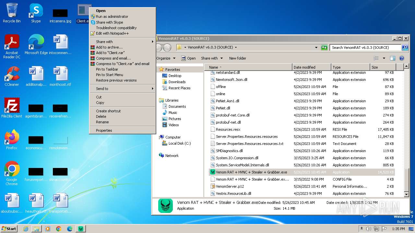Launch Google Chrome from the desktop
Screen dimensions: 415x233
pyautogui.click(x=12, y=173)
